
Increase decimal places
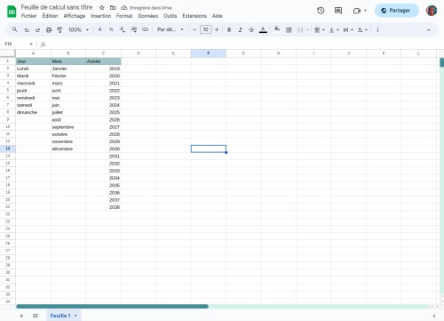tap(133, 29)
